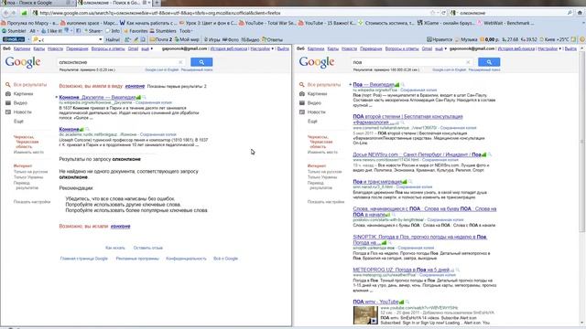Open the 'Поа — Википедия' result
The height and width of the screenshot is (329, 586).
374,85
